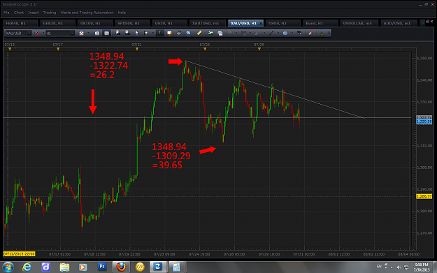Toggle the second chart layout icon
Image resolution: width=437 pixels, height=273 pixels.
coord(106,33)
